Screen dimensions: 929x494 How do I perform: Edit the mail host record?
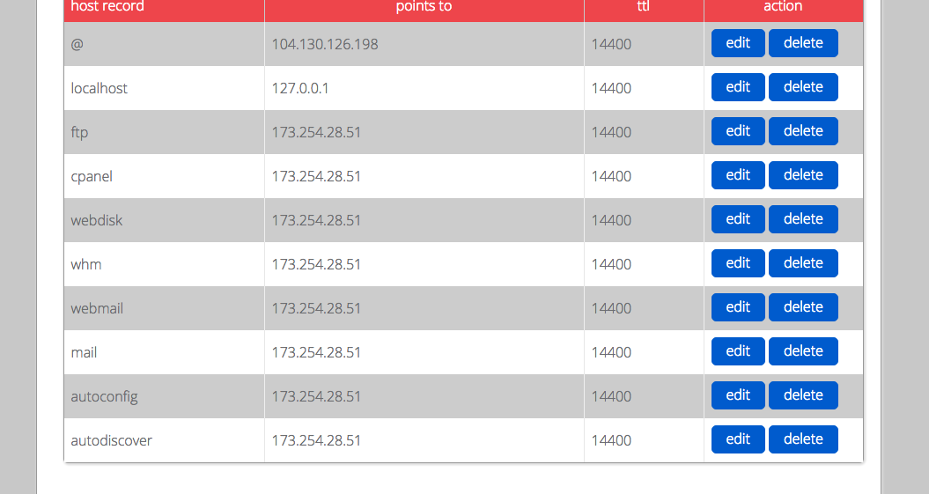pyautogui.click(x=738, y=351)
